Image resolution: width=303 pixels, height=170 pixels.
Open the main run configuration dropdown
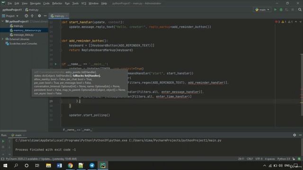262,9
